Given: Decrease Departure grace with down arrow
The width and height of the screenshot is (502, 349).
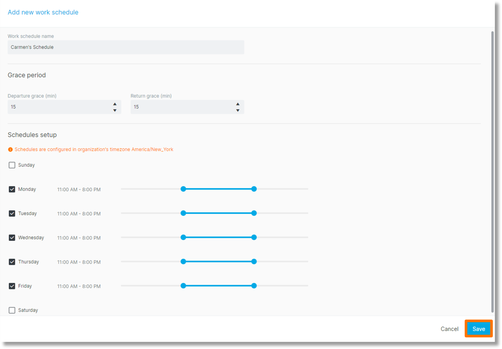Looking at the screenshot, I should tap(115, 110).
